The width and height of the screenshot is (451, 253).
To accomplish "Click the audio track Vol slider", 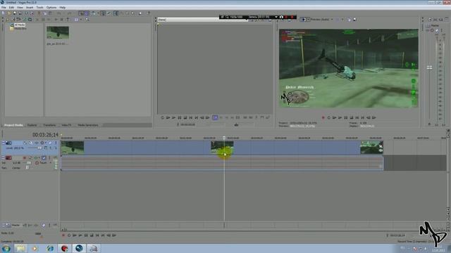I will tap(29, 163).
